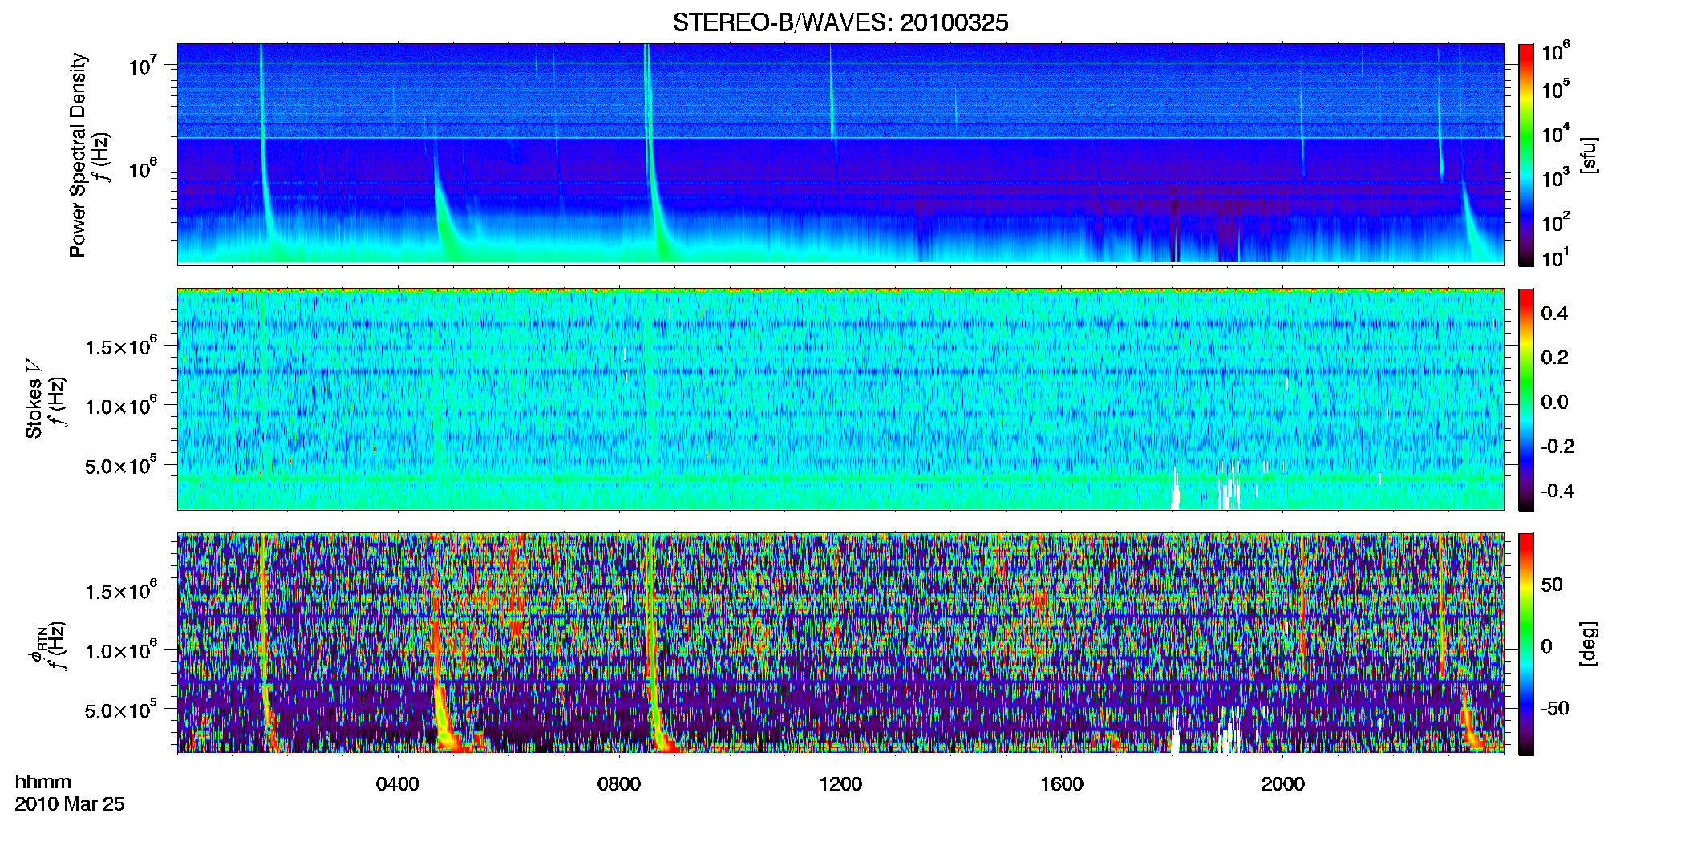Click the Stokes V color bar

click(1525, 399)
